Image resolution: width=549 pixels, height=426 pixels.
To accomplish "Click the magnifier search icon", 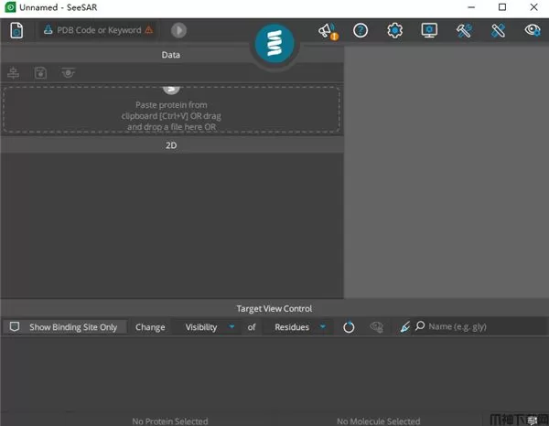I will pos(420,326).
